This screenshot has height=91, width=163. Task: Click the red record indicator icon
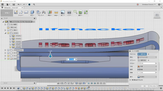(x=138, y=5)
